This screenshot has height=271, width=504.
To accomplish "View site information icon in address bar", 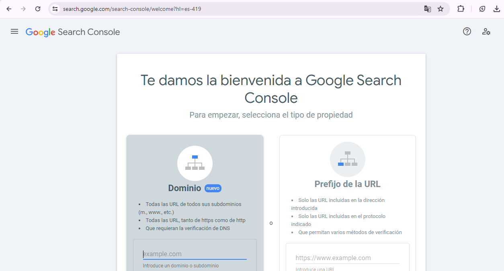I will [55, 9].
